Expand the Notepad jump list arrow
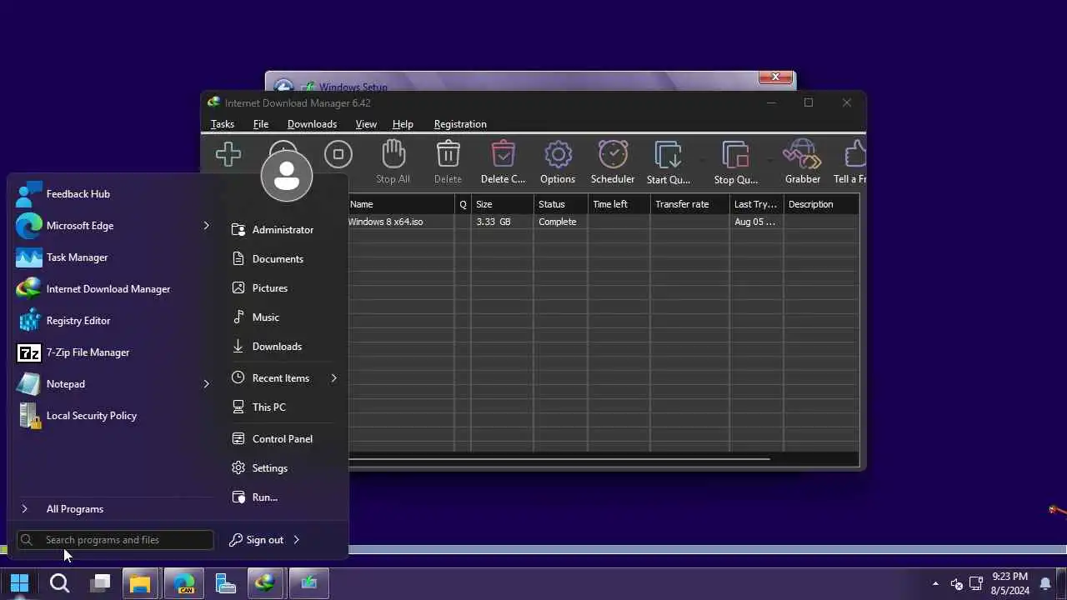The height and width of the screenshot is (600, 1067). click(206, 384)
